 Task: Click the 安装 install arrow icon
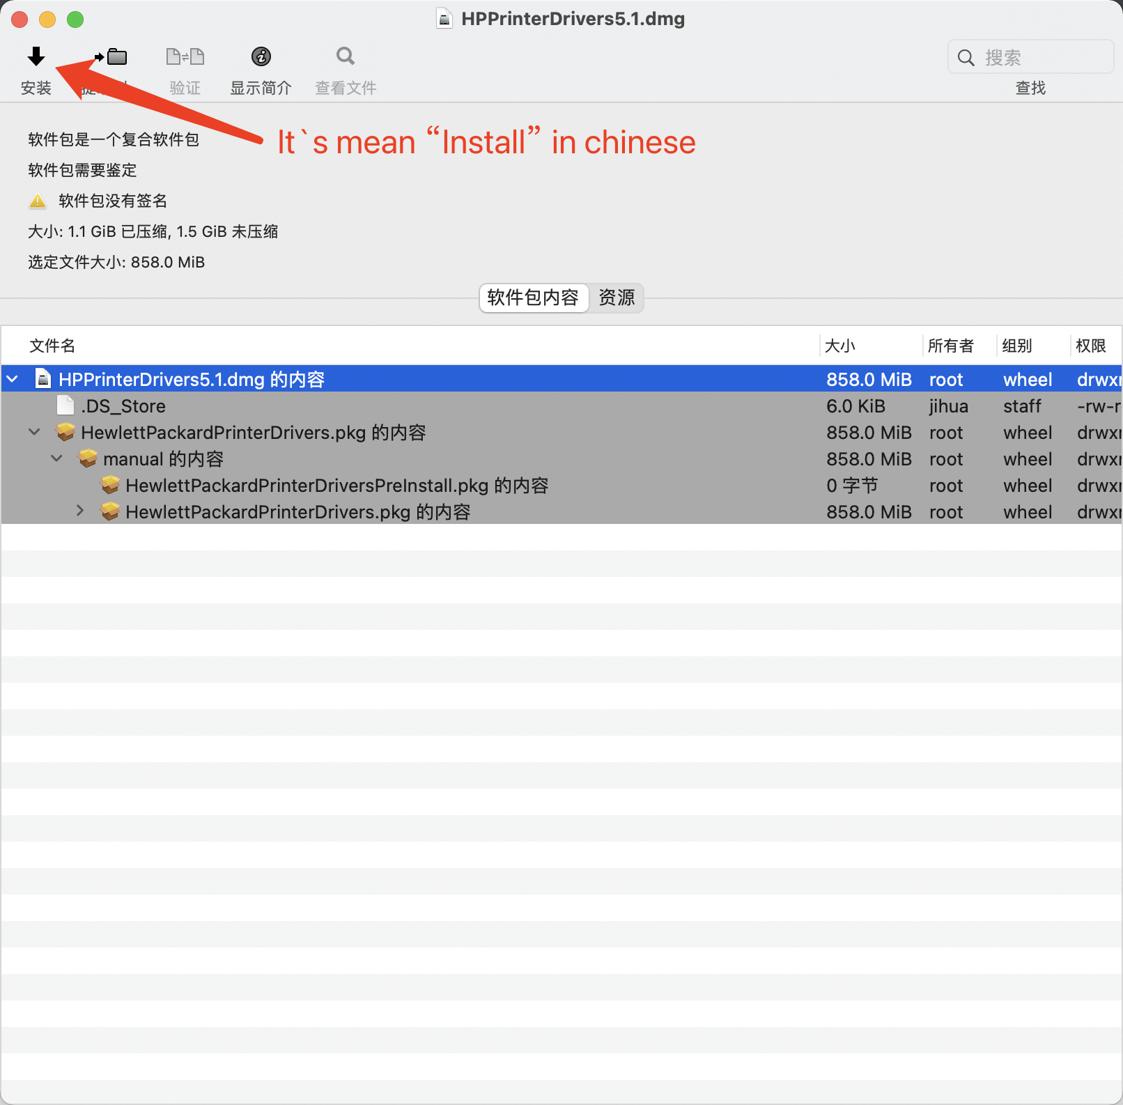[36, 56]
